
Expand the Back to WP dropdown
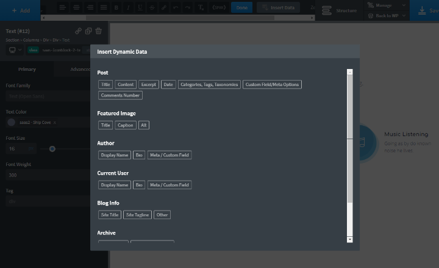[387, 16]
